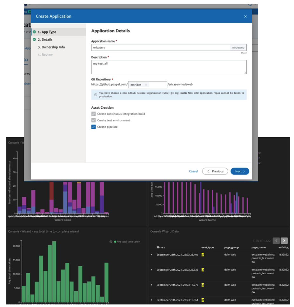
Task: Click green checkmark icon beside Details
Action: [34, 39]
